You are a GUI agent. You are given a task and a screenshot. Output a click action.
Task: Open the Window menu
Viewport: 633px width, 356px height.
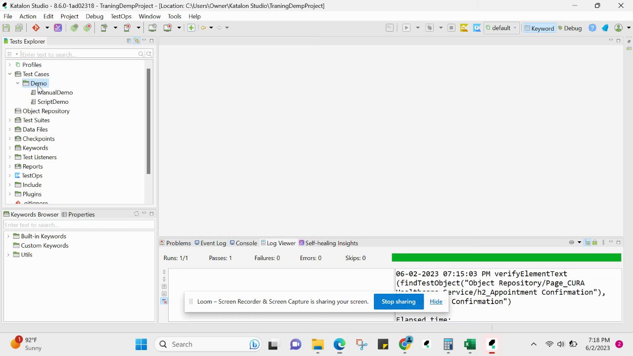coord(149,16)
